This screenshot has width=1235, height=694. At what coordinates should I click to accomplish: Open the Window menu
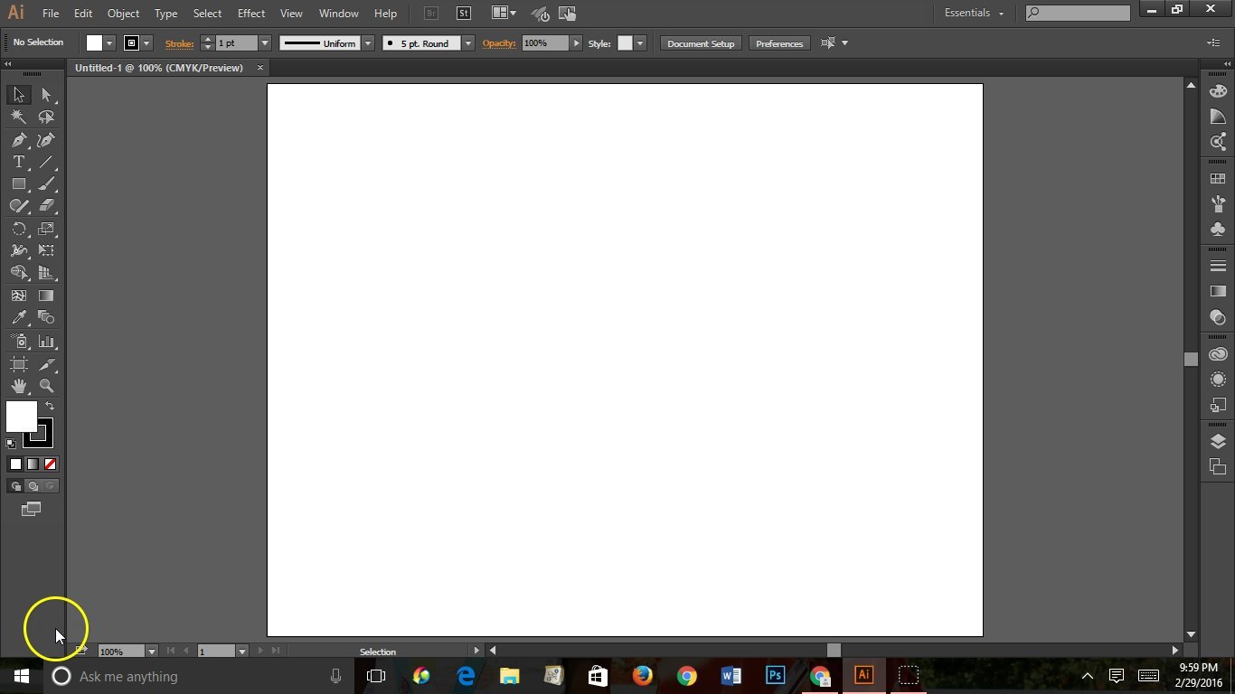coord(338,13)
